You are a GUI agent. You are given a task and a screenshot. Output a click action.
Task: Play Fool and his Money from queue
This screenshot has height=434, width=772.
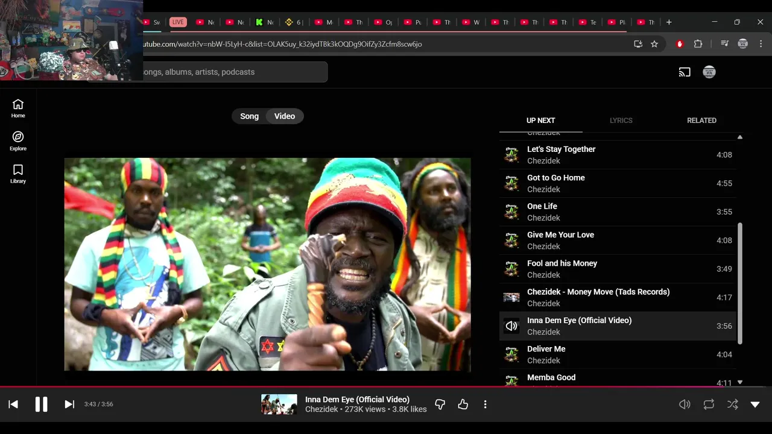click(618, 269)
